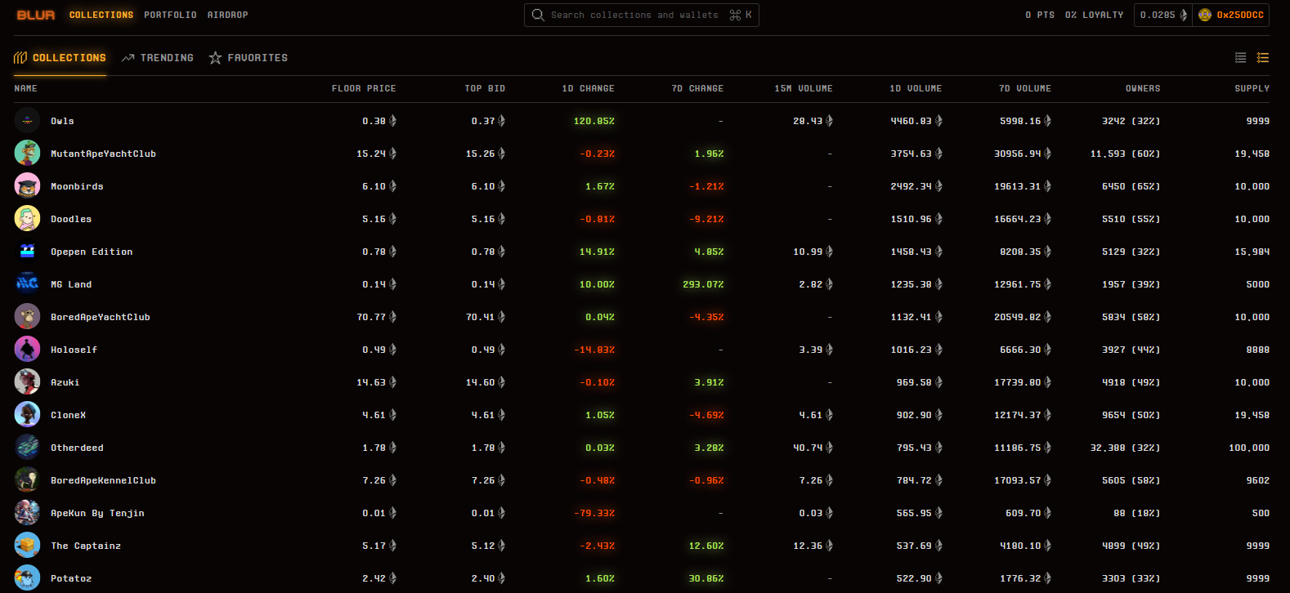Click the BoredApeYachtClub avatar icon
The height and width of the screenshot is (593, 1290).
[x=27, y=317]
